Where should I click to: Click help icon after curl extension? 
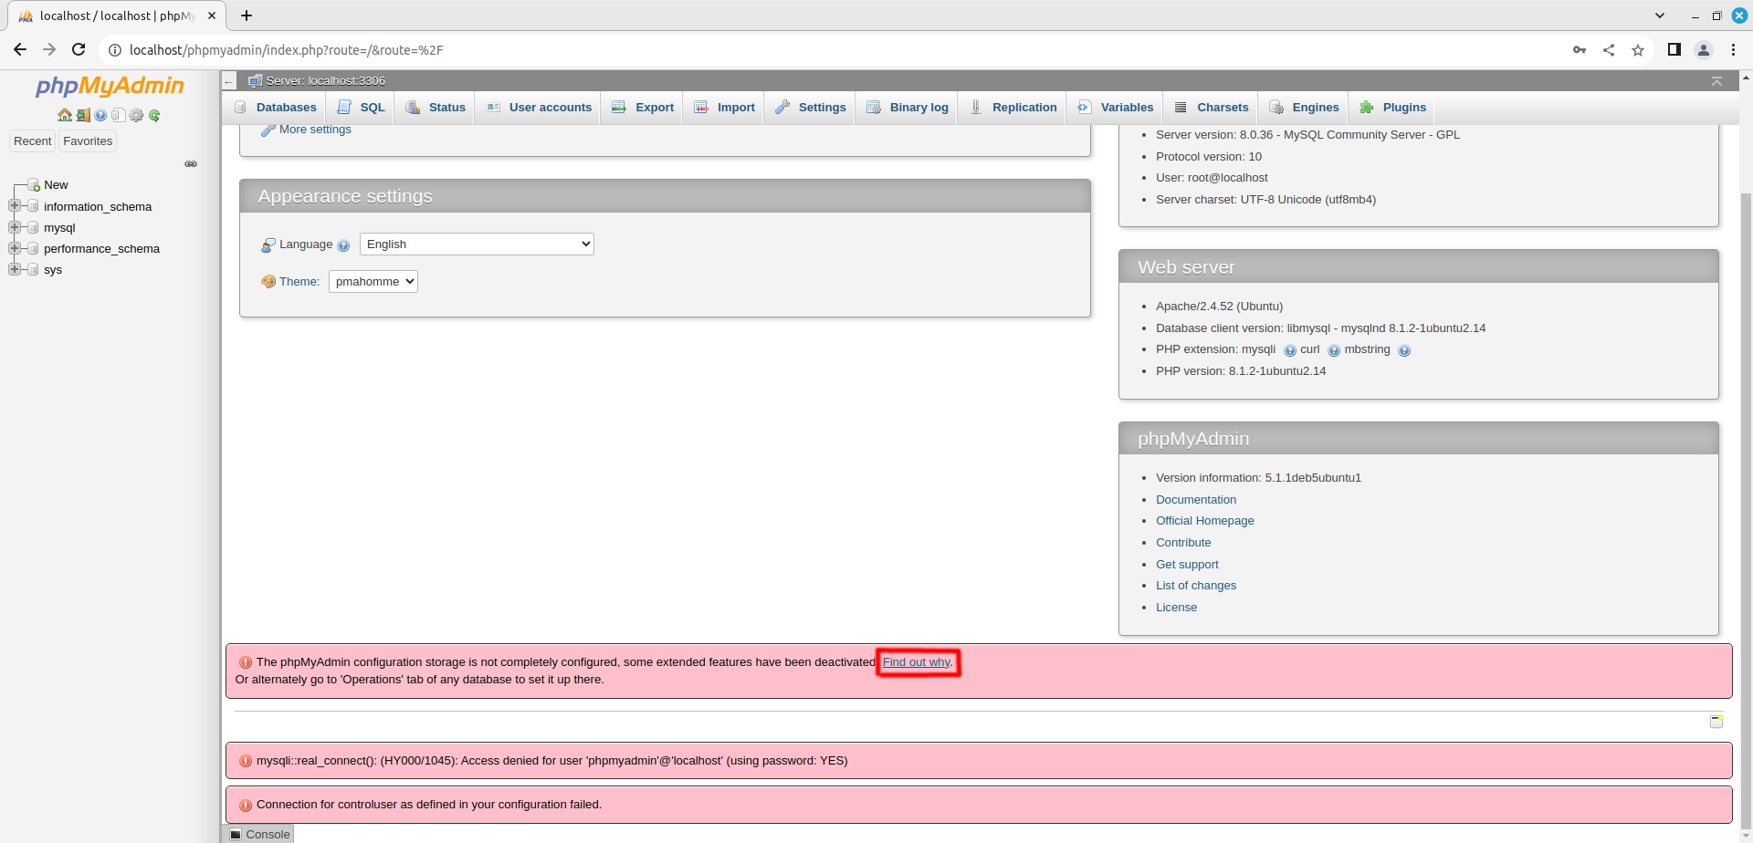point(1334,350)
